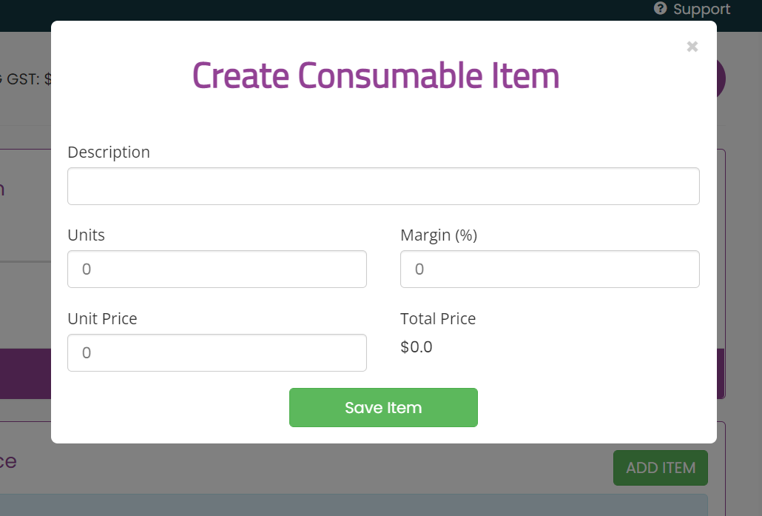The width and height of the screenshot is (762, 516).
Task: Click the $0.0 total price value
Action: pos(417,346)
